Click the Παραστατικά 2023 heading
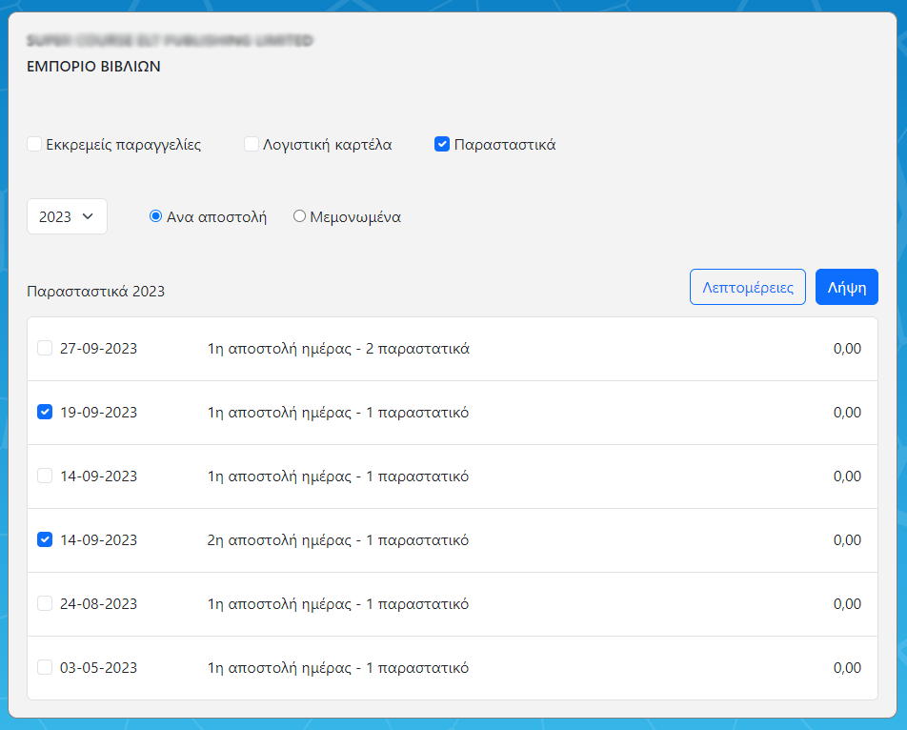The width and height of the screenshot is (907, 730). coord(95,292)
